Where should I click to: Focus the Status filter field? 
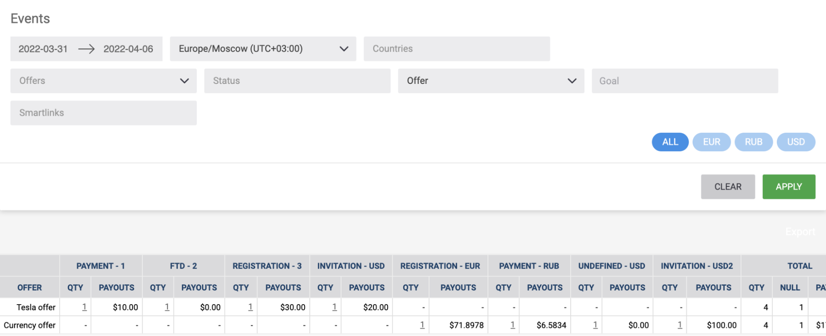pyautogui.click(x=297, y=81)
